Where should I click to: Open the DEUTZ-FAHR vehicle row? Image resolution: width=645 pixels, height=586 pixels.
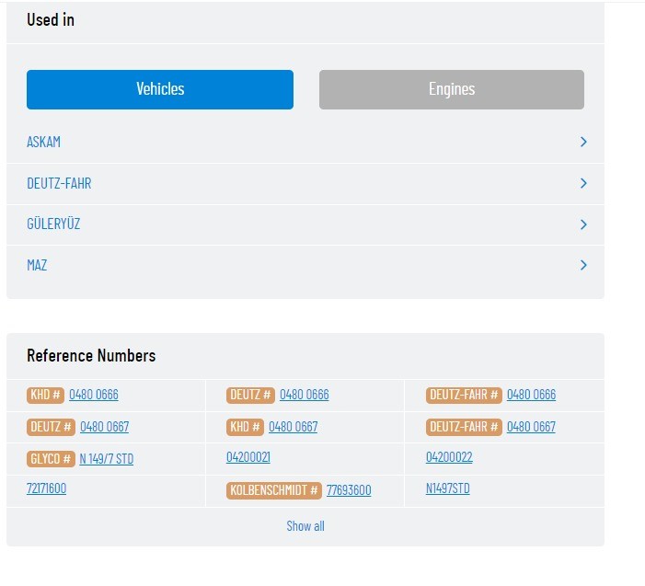pos(305,184)
